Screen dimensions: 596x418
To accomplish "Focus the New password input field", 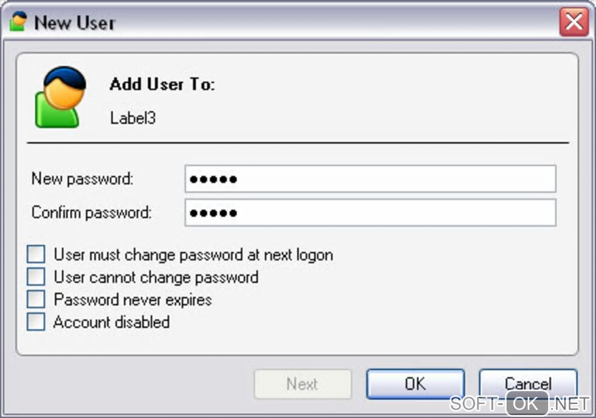I will pyautogui.click(x=370, y=179).
